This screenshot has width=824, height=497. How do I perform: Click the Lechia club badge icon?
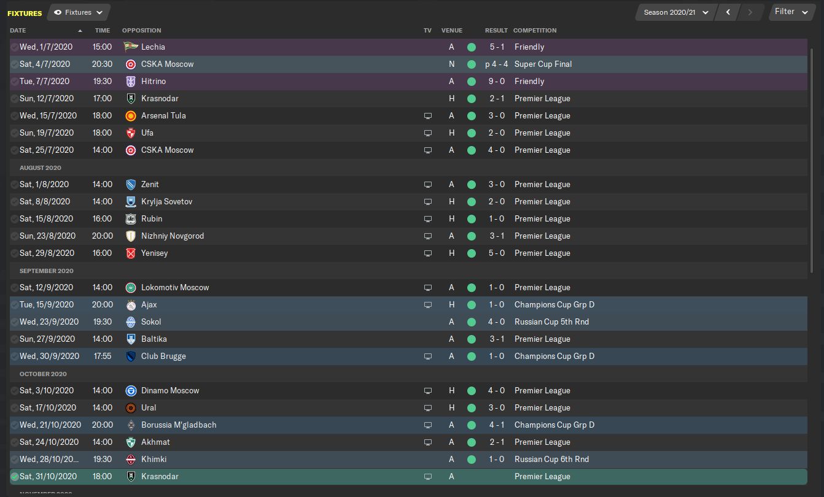pos(130,47)
